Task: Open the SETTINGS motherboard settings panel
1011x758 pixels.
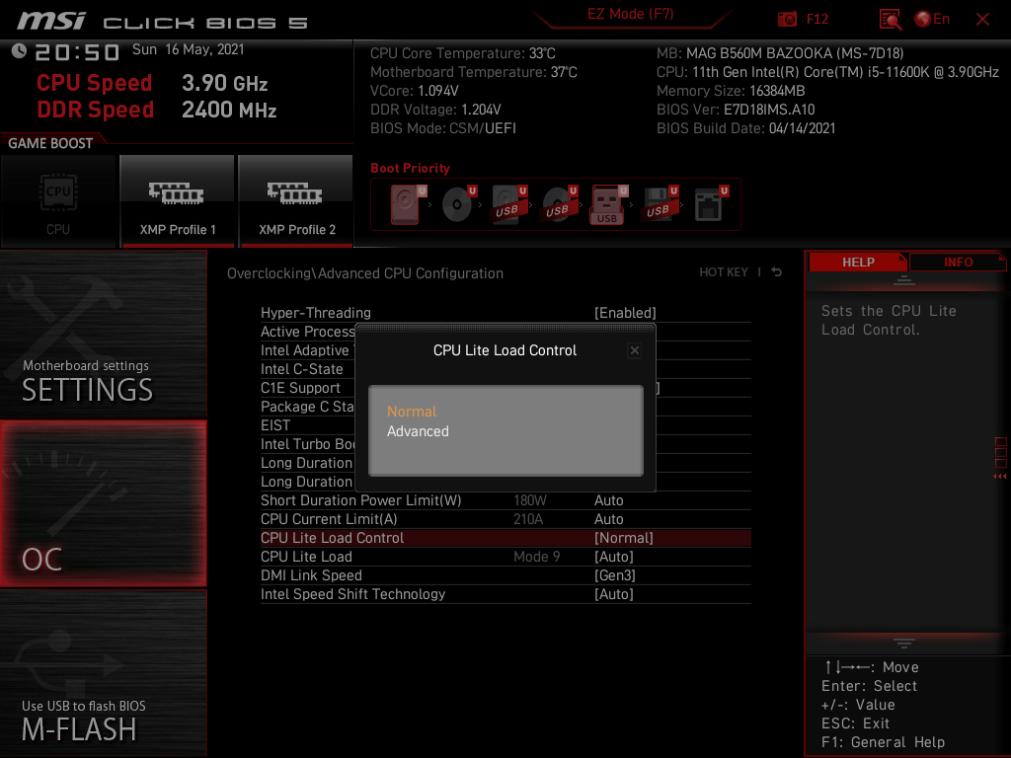Action: tap(103, 334)
